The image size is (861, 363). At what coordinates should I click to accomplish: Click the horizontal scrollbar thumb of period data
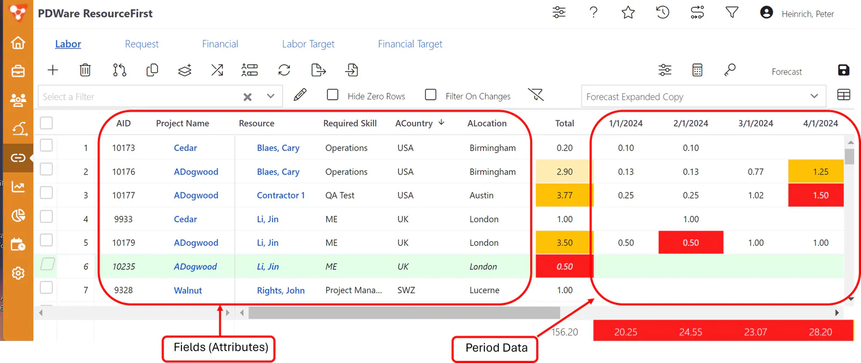(x=404, y=313)
